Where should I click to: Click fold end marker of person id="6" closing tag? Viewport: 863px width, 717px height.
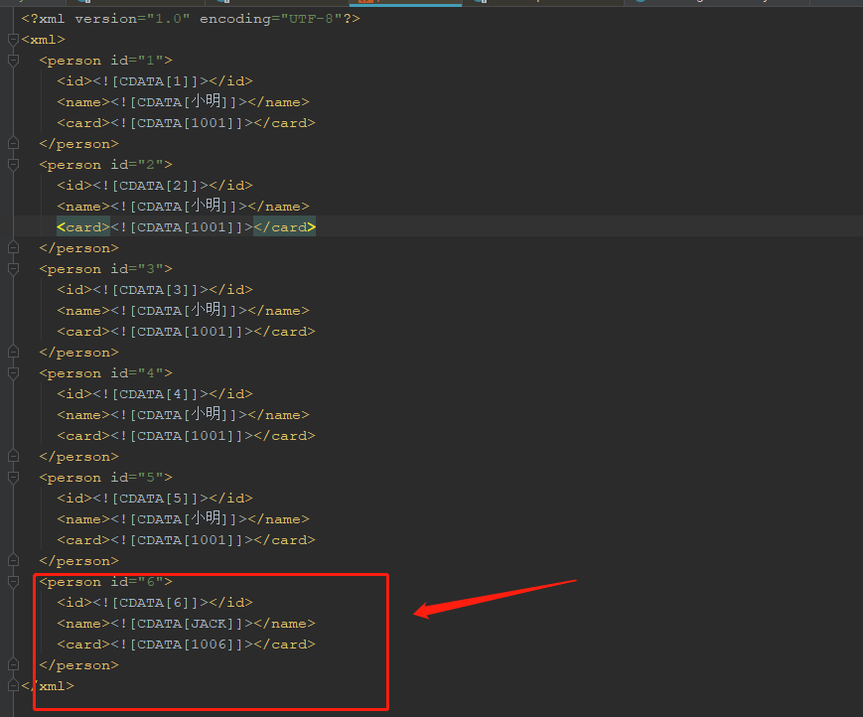tap(14, 665)
